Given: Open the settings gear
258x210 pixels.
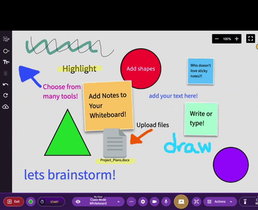Looking at the screenshot, I should 143,202.
